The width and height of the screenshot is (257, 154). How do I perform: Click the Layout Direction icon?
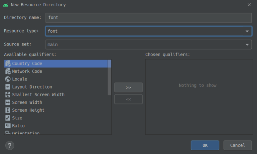8,87
